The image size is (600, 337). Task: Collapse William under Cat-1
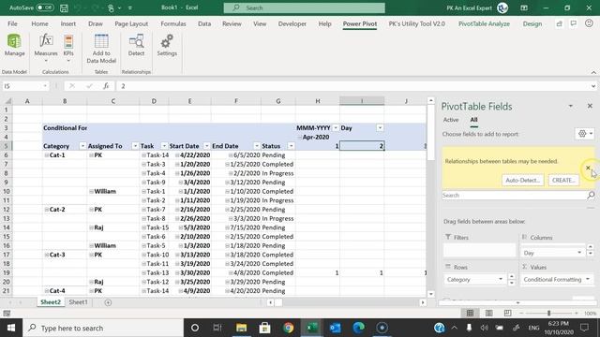click(x=91, y=191)
